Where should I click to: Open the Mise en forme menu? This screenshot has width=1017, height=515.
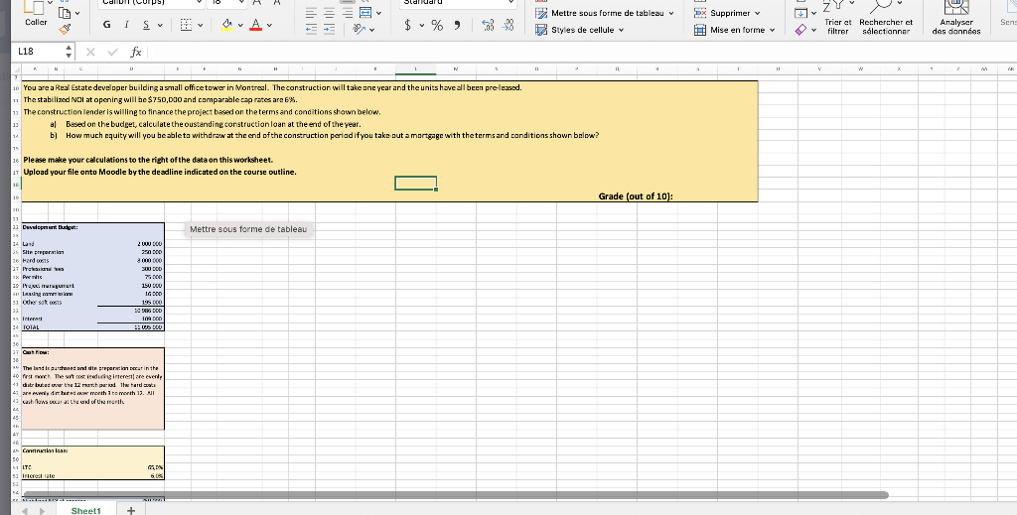[734, 30]
